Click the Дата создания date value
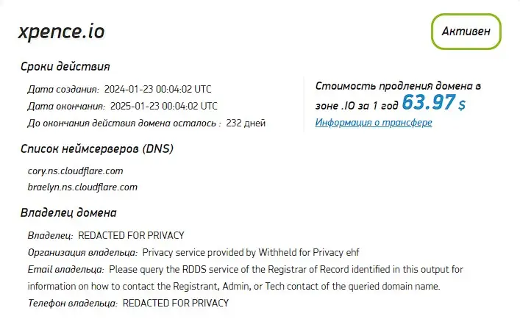The width and height of the screenshot is (520, 319). [161, 90]
